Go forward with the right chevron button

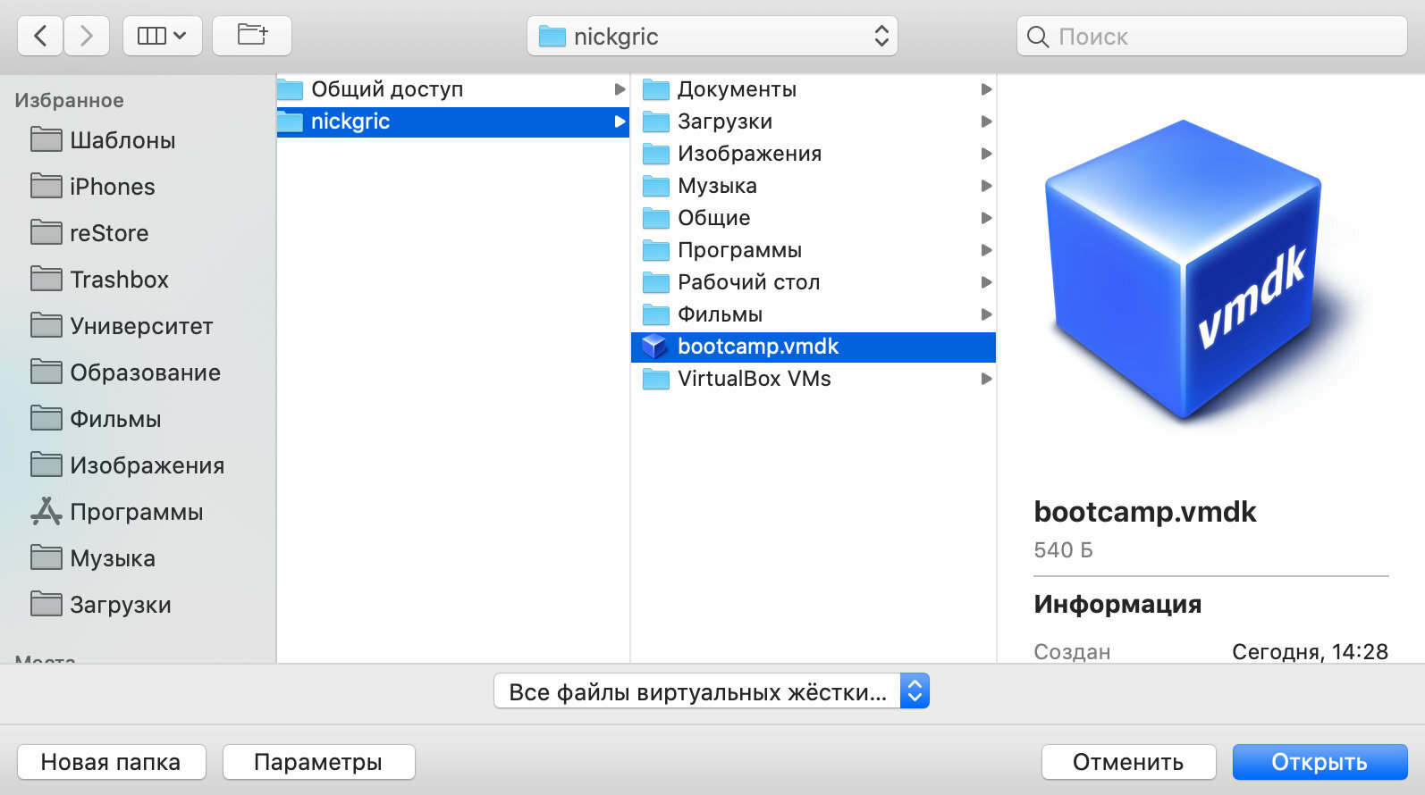tap(87, 36)
